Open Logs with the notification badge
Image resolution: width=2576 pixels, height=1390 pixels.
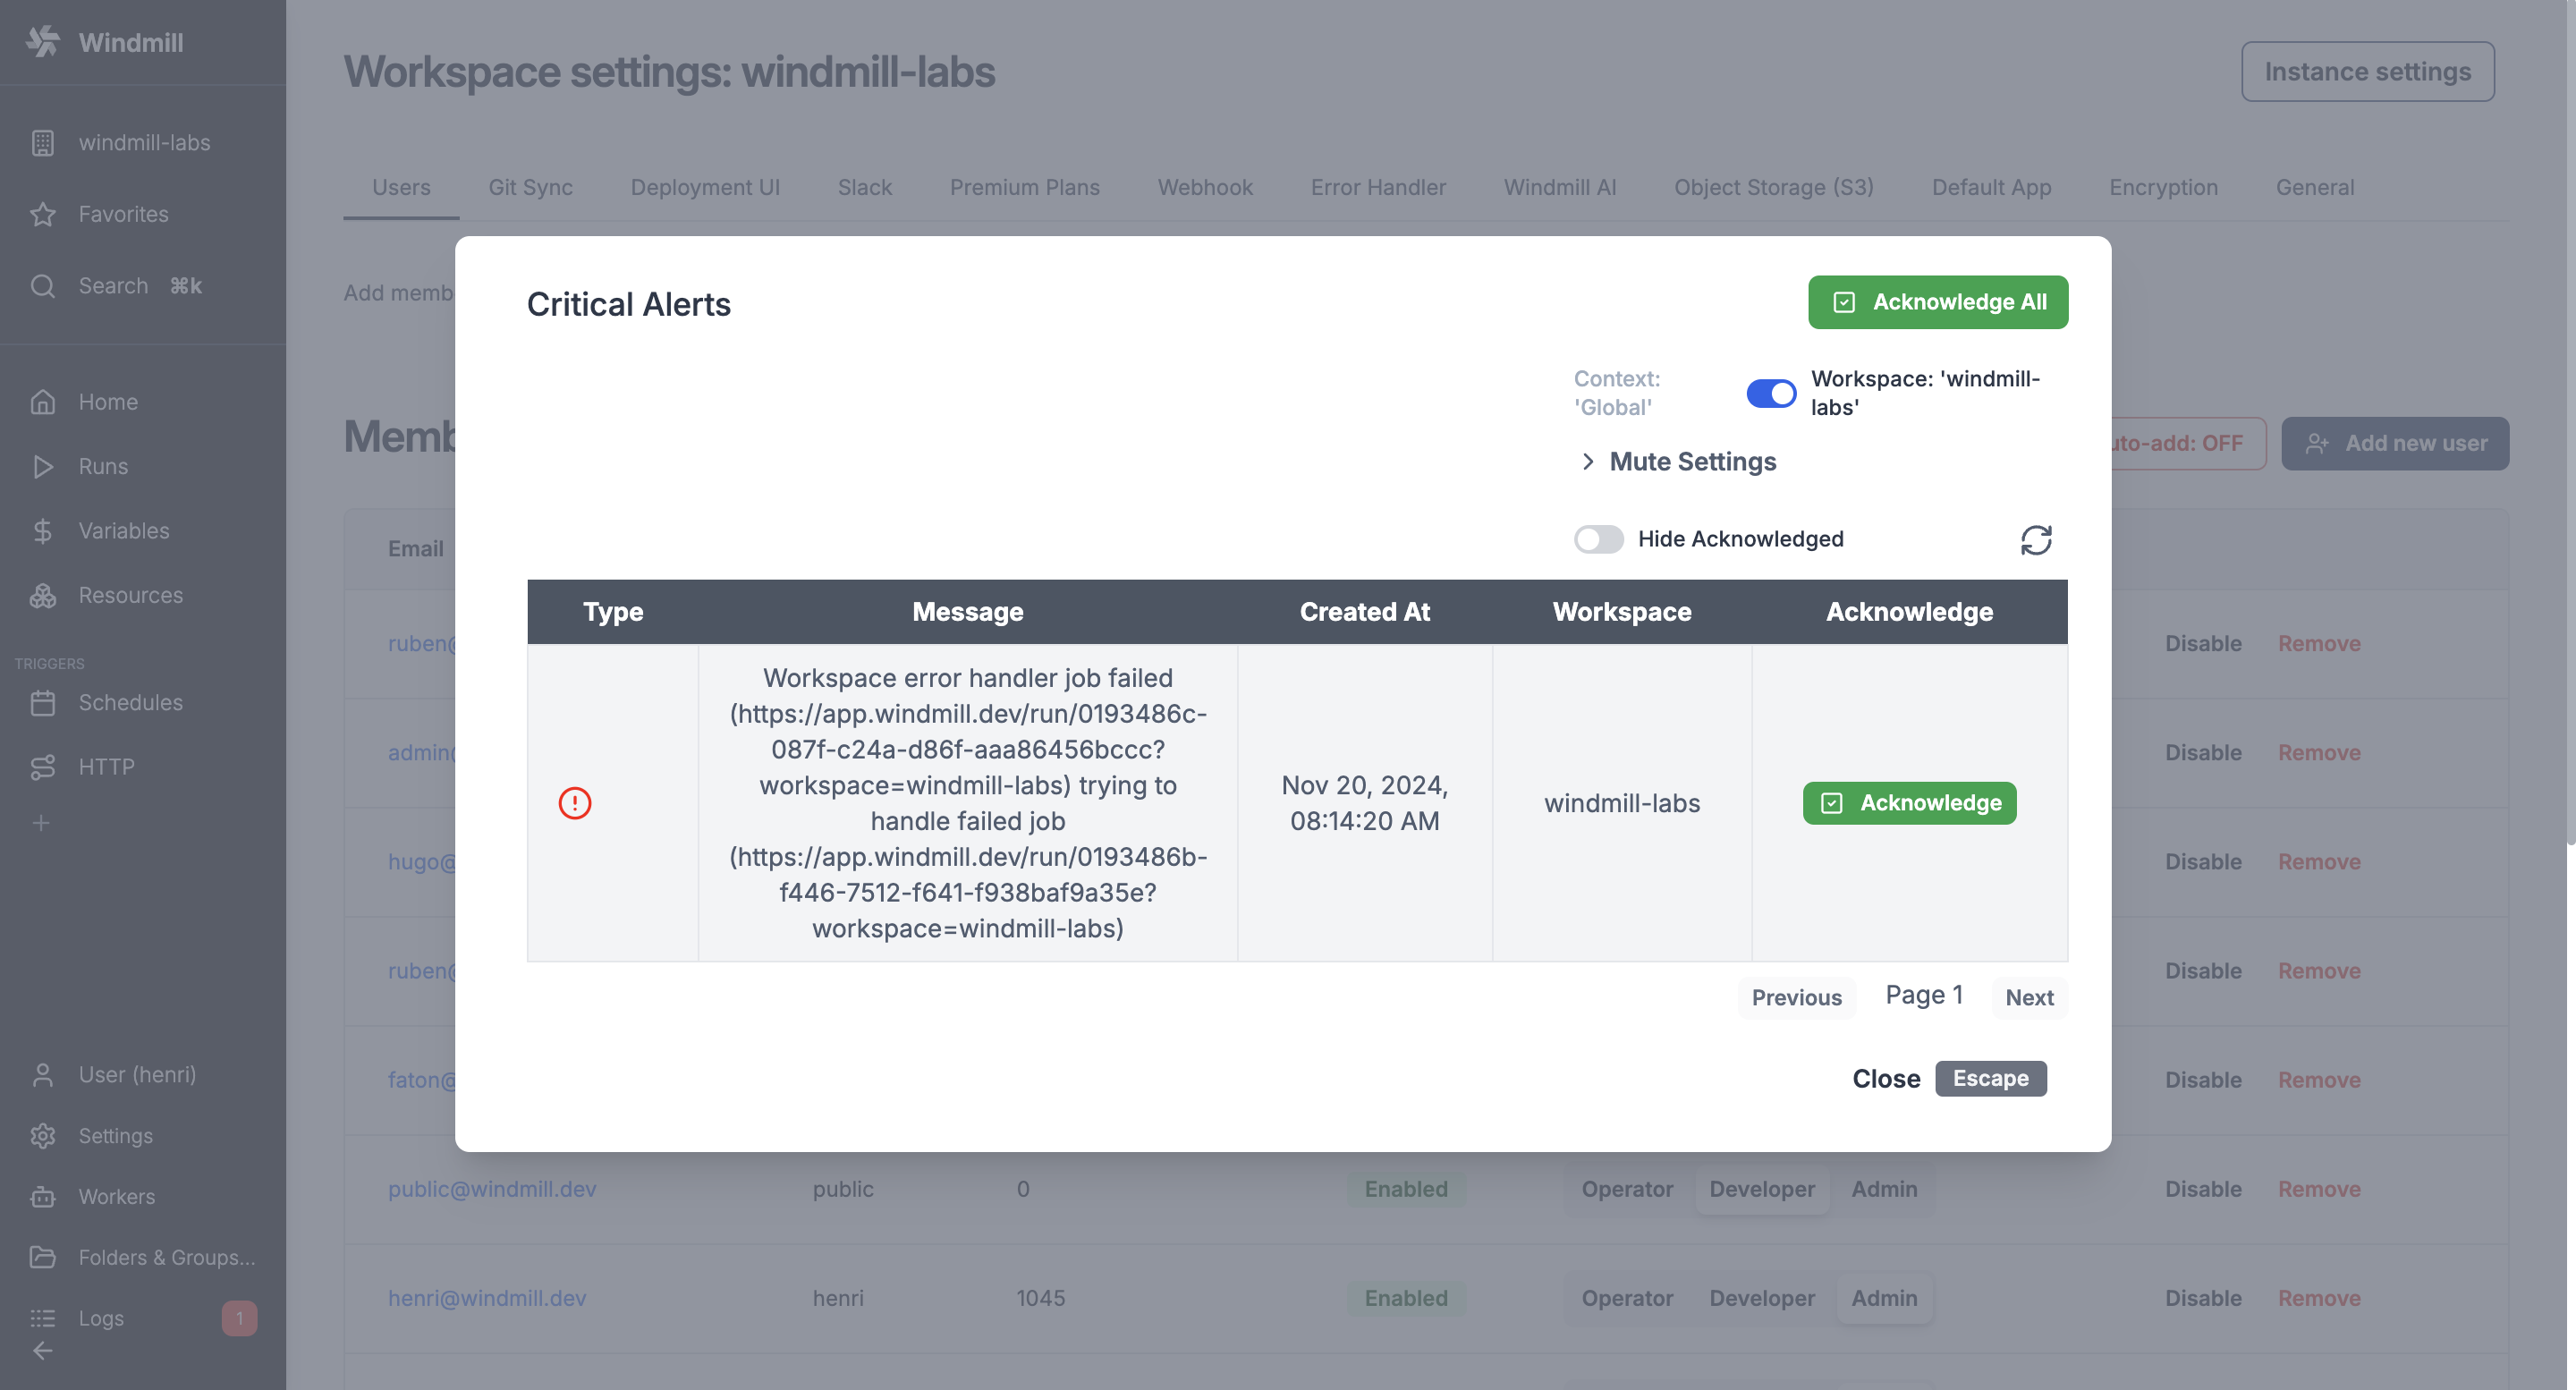pos(101,1318)
